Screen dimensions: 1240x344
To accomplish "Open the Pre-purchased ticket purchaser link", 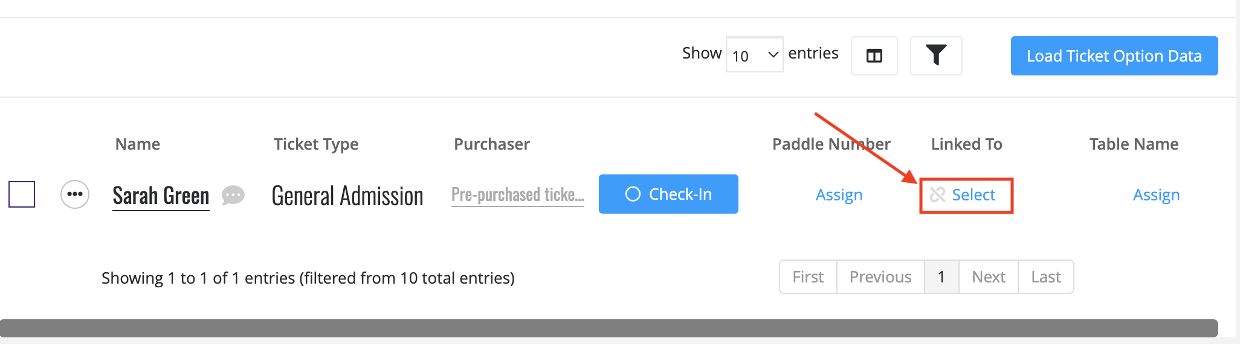I will tap(518, 195).
